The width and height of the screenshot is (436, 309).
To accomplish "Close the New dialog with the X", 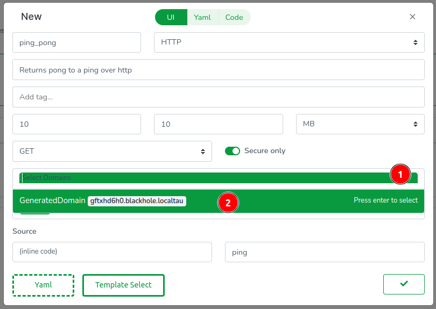I will click(x=412, y=17).
